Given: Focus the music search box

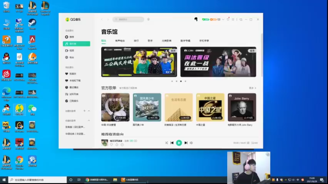Looking at the screenshot, I should pyautogui.click(x=128, y=19).
